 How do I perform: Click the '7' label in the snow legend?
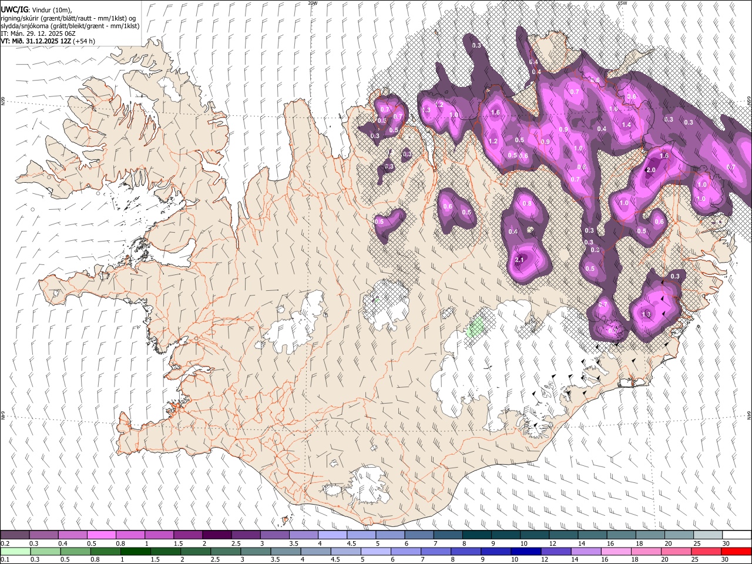pos(435,543)
